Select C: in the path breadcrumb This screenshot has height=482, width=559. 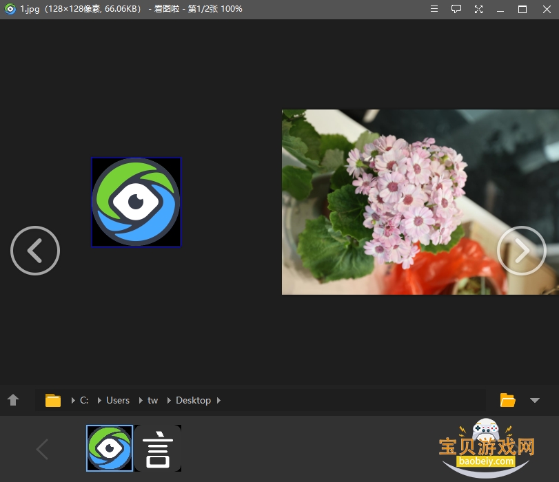pos(84,401)
